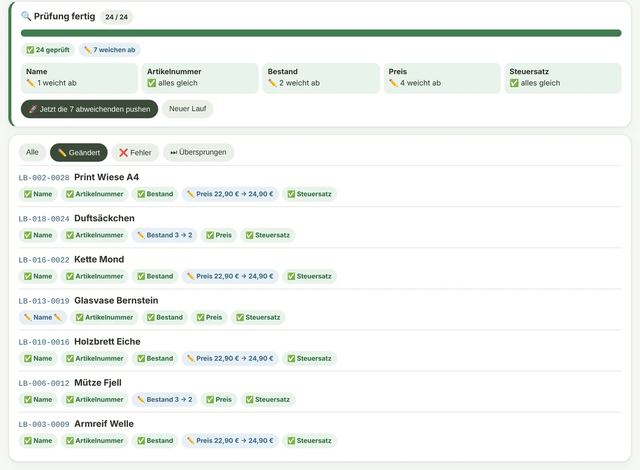Open the Übersprungen filter tab
The image size is (640, 470).
coord(198,153)
